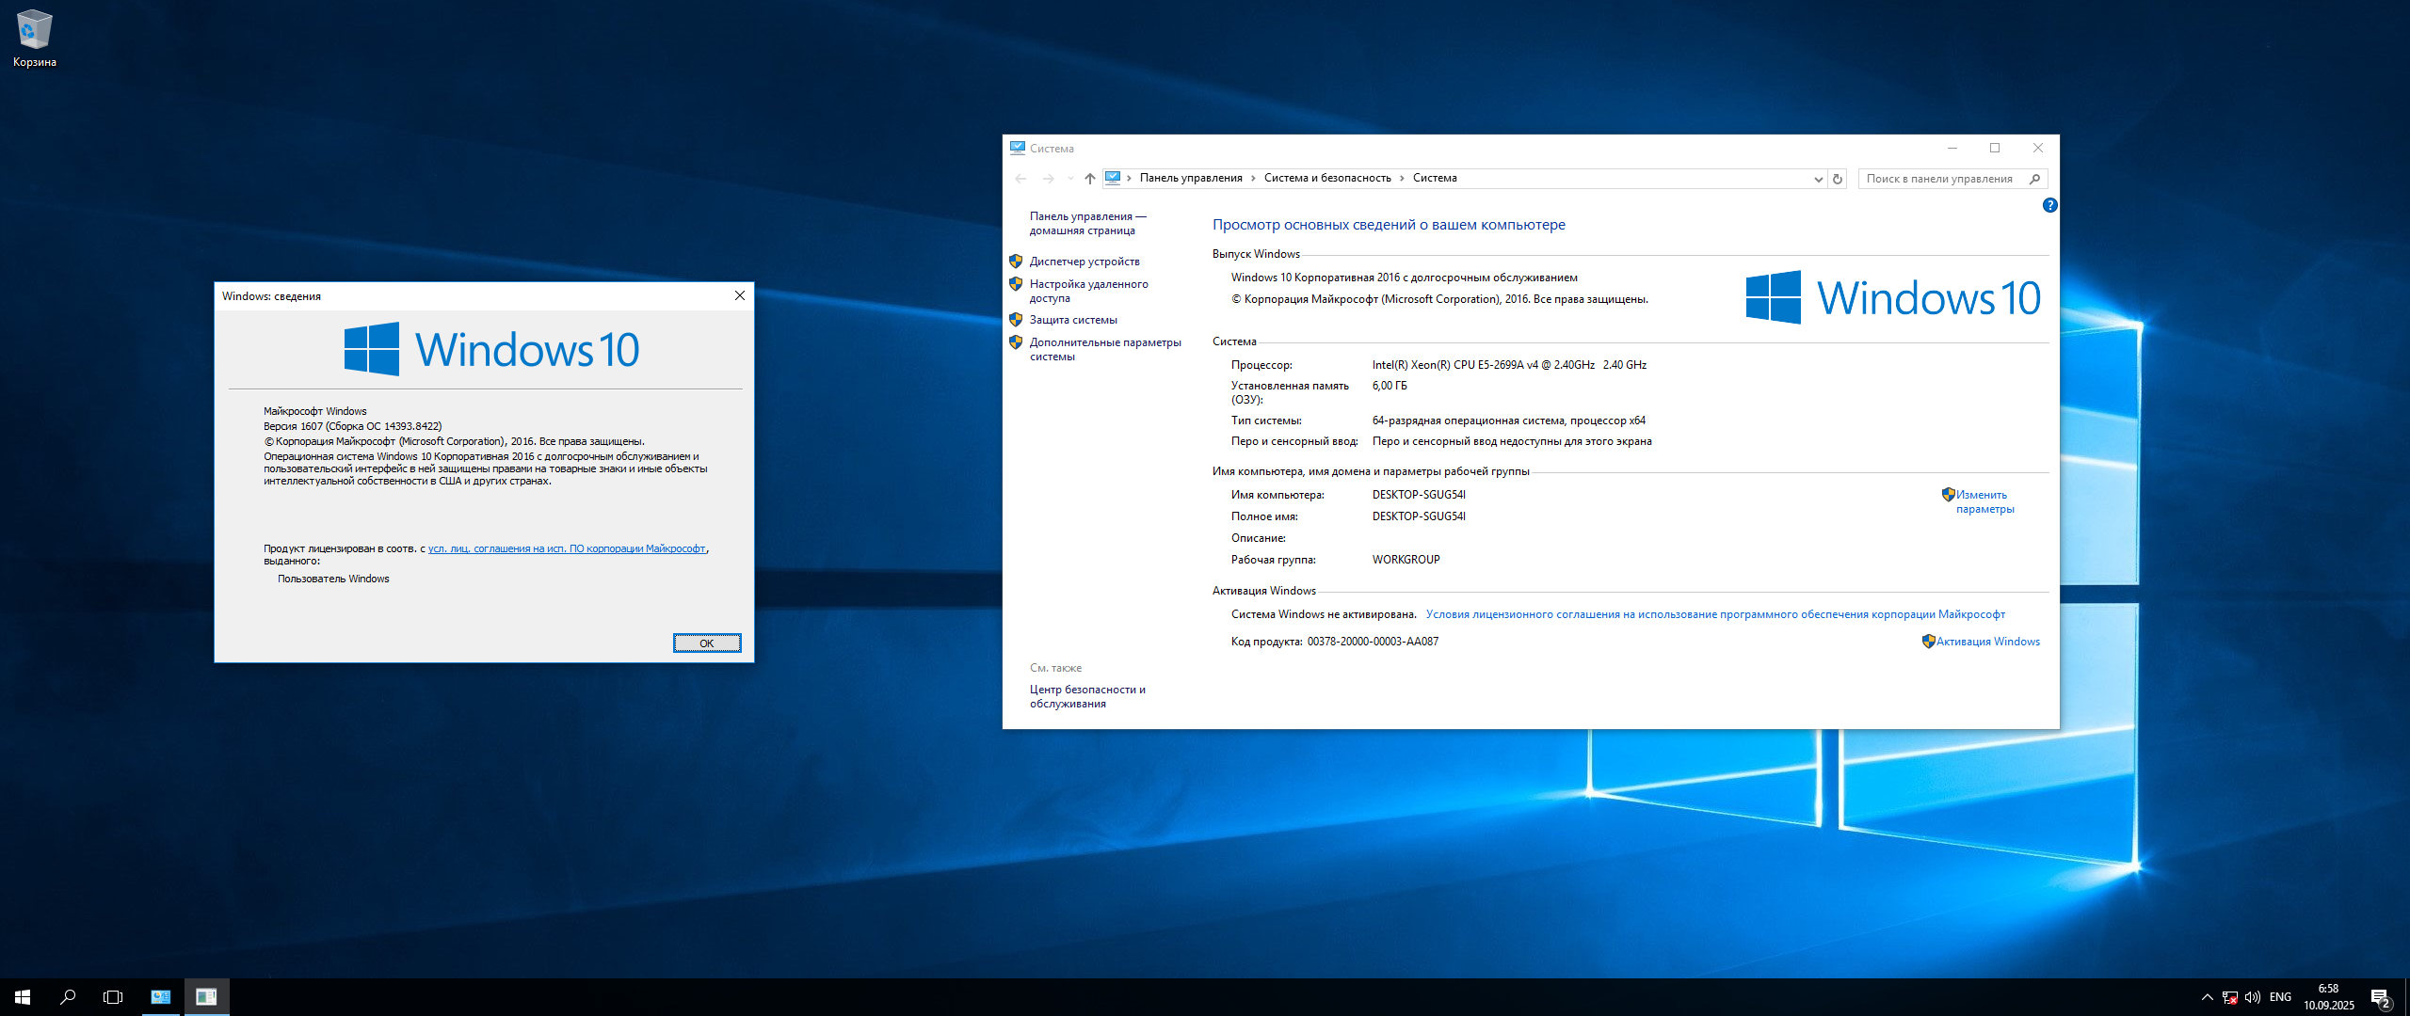Click the Панель управления breadcrumb
The height and width of the screenshot is (1016, 2410).
[1191, 178]
